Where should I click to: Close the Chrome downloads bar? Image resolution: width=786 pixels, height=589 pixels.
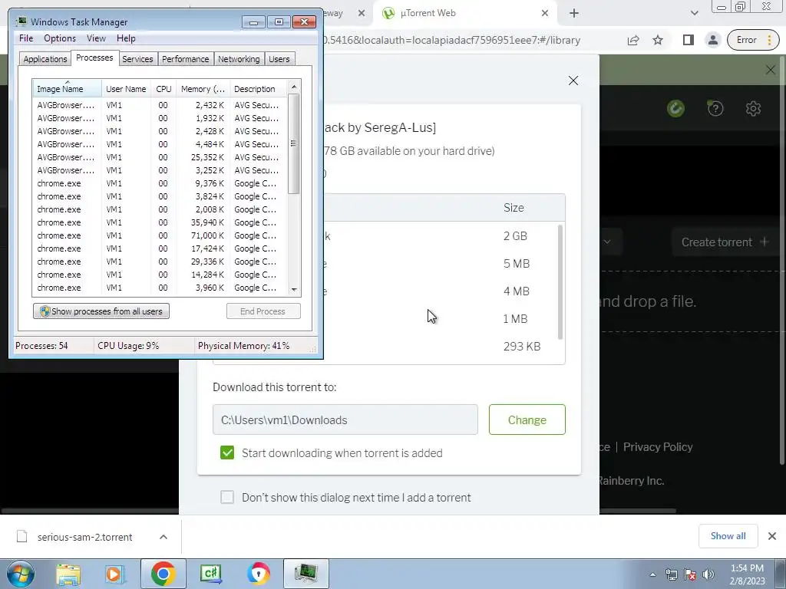[772, 536]
